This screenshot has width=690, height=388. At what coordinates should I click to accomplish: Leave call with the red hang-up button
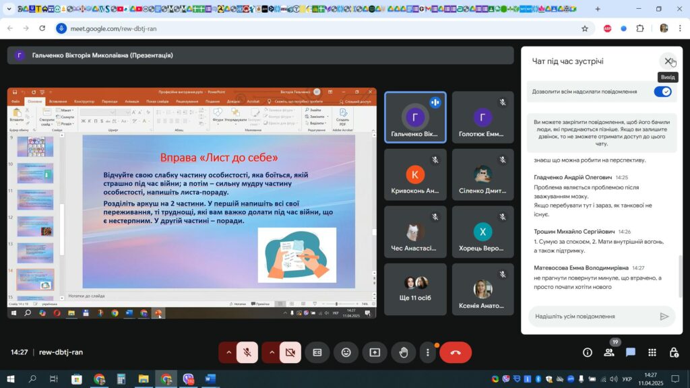tap(456, 352)
